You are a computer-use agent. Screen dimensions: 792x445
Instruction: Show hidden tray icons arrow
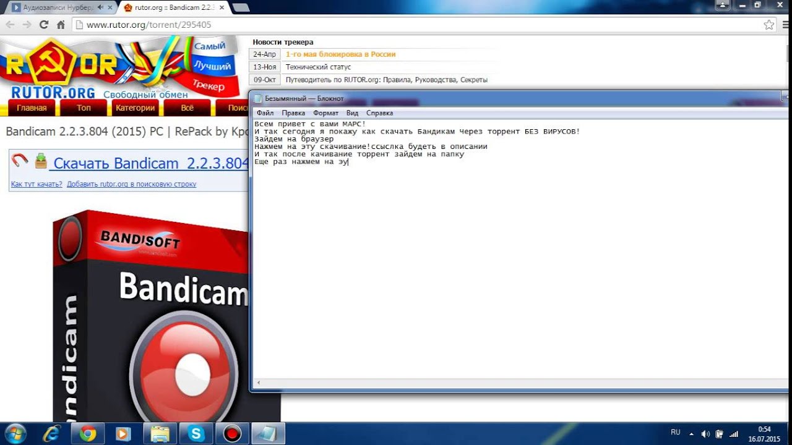click(x=691, y=434)
